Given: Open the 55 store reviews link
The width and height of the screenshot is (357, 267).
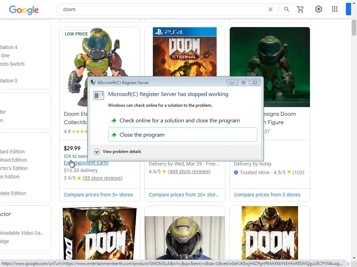Looking at the screenshot, I should [102, 178].
